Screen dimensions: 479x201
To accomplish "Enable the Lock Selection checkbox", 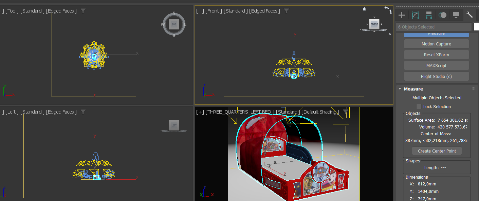I will [x=419, y=106].
